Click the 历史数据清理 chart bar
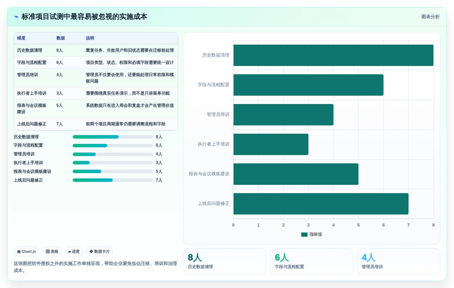 pos(333,55)
